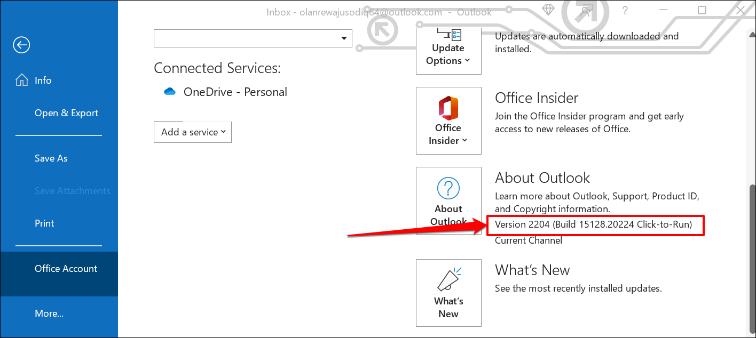
Task: Close the Outlook window
Action: (740, 10)
